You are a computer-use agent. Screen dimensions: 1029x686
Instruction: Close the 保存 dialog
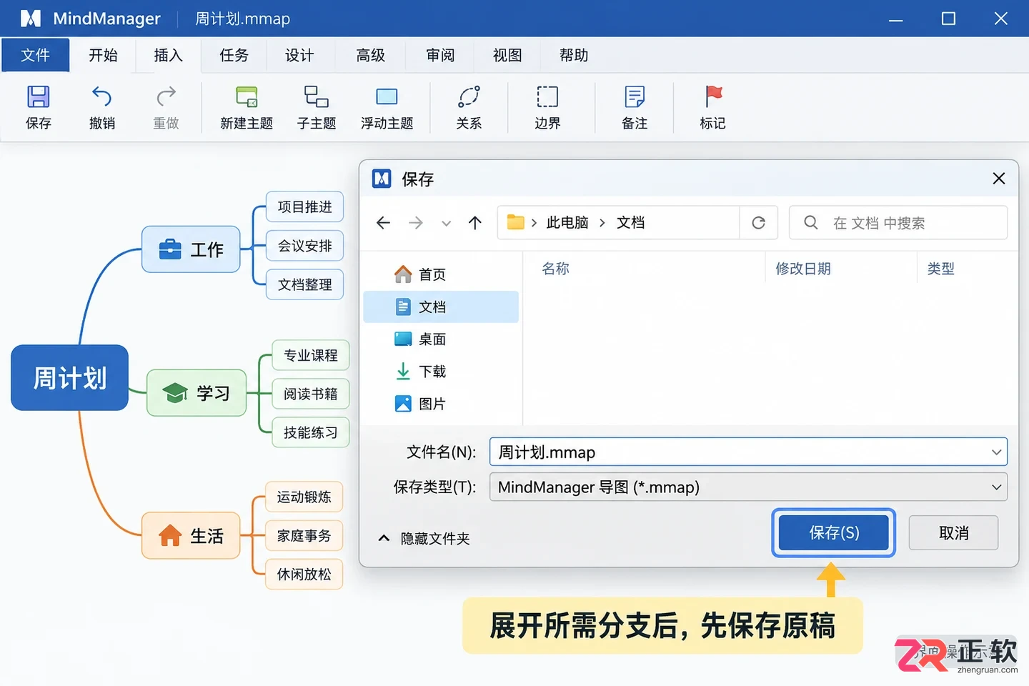click(999, 179)
